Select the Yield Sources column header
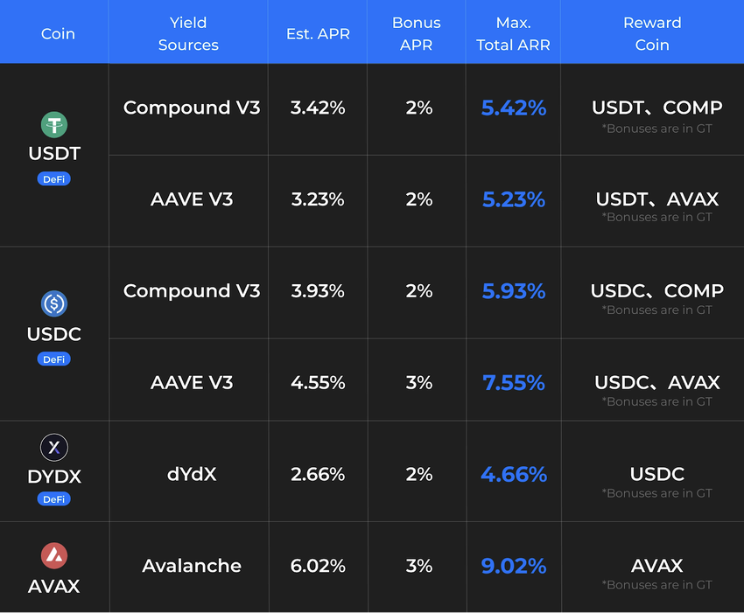The height and width of the screenshot is (613, 744). point(188,33)
